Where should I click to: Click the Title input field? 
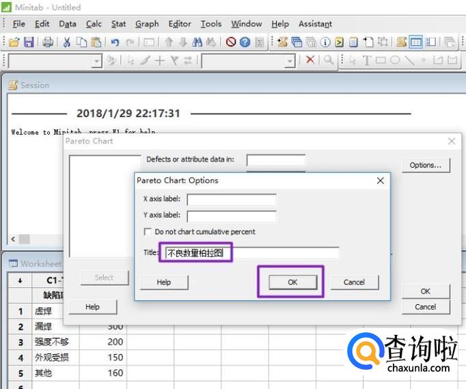252,253
